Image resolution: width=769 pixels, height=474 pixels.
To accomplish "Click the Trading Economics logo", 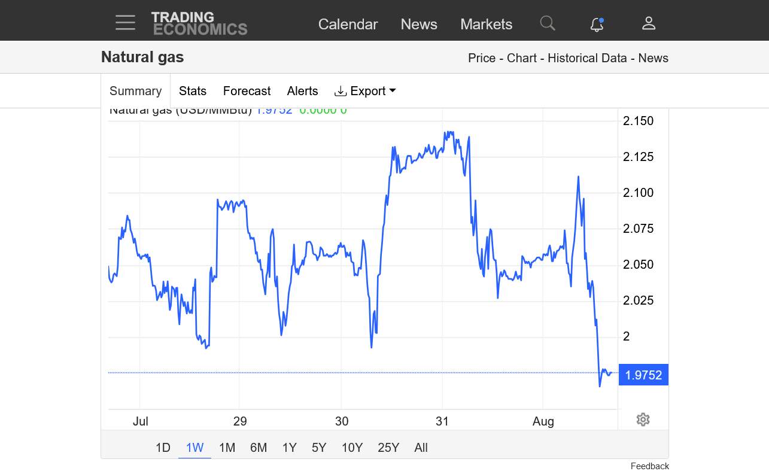I will (199, 23).
